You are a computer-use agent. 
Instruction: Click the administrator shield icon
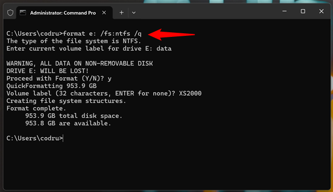coord(10,13)
